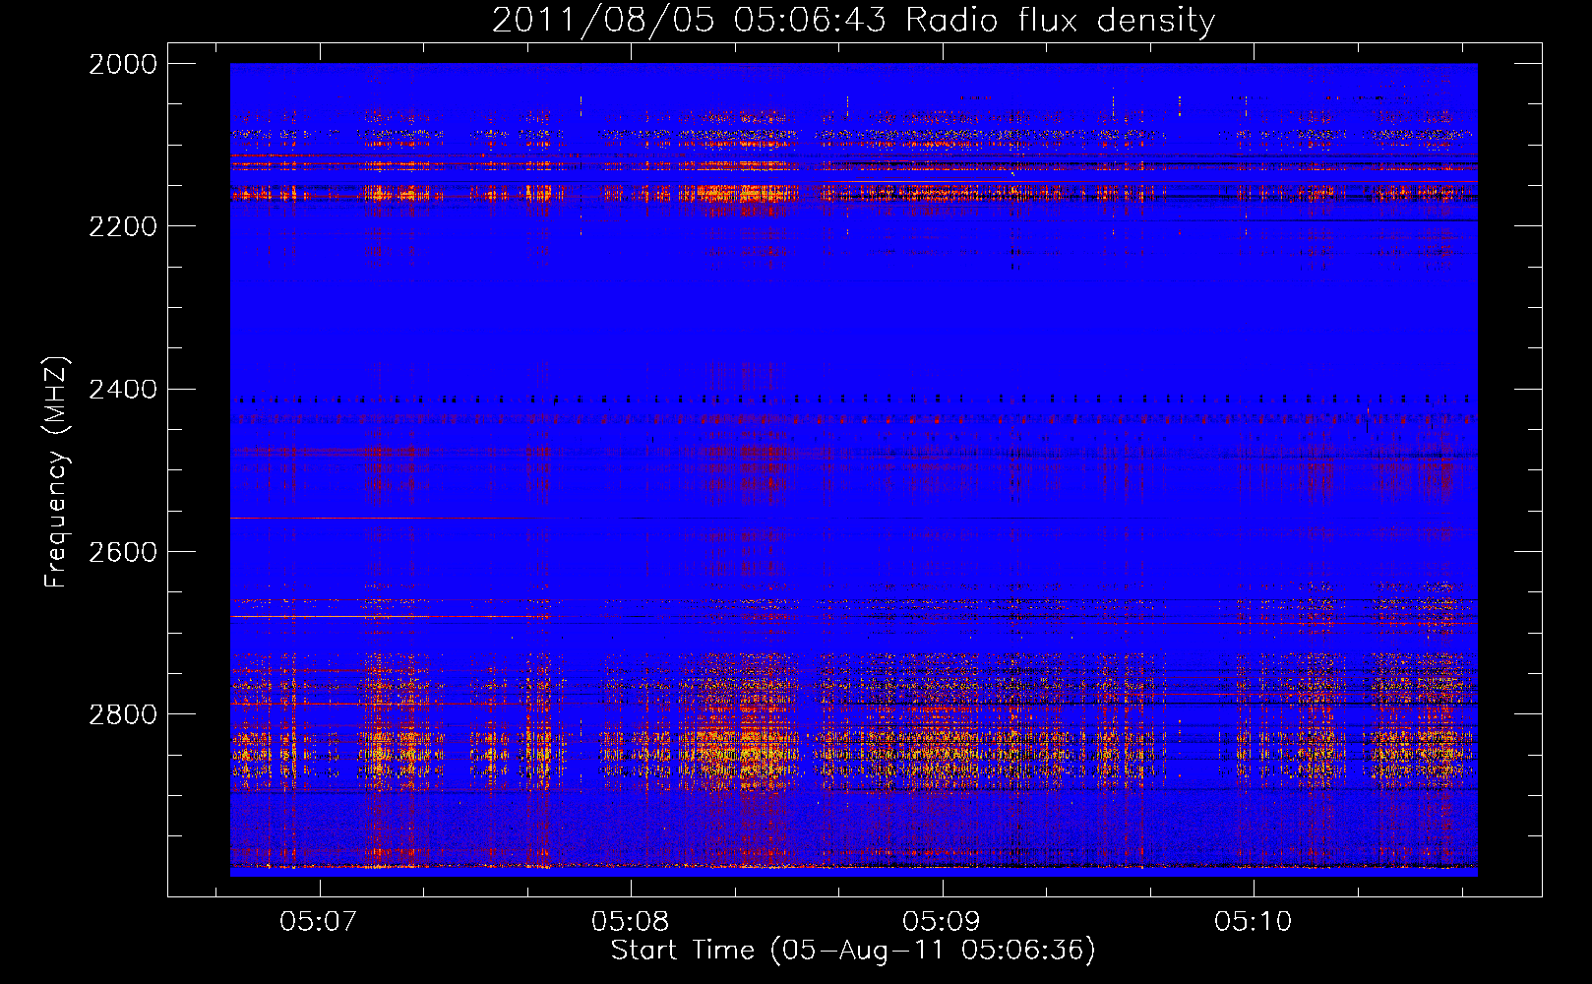Screen dimensions: 1592x984
Task: Click the "2200" frequency axis label
Action: 123,226
